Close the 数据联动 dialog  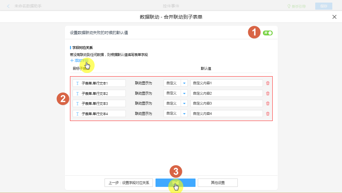click(334, 17)
